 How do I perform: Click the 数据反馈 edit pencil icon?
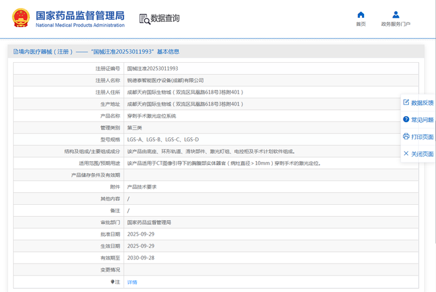pyautogui.click(x=406, y=102)
